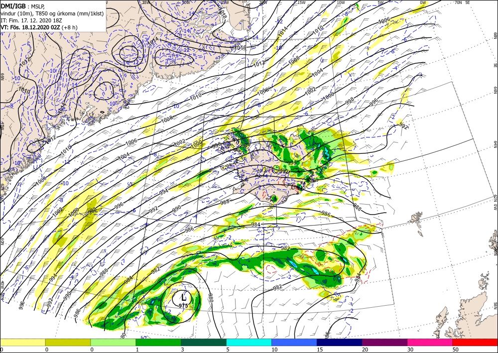Screen dimensions: 498x353
Task: Click the legend tick value '5'
Action: point(228,350)
